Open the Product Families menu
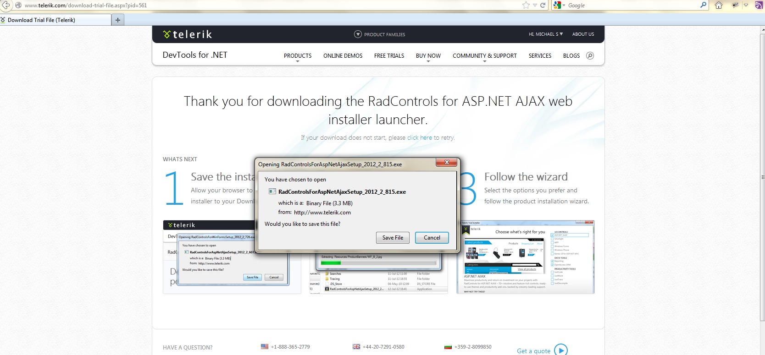The width and height of the screenshot is (765, 355). click(380, 34)
